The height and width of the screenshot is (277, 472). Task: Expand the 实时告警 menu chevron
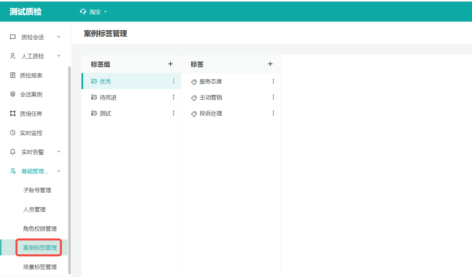tap(59, 152)
